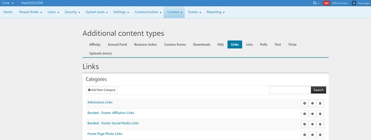Expand the People finder menu
Image resolution: width=371 pixels, height=140 pixels.
click(x=30, y=12)
